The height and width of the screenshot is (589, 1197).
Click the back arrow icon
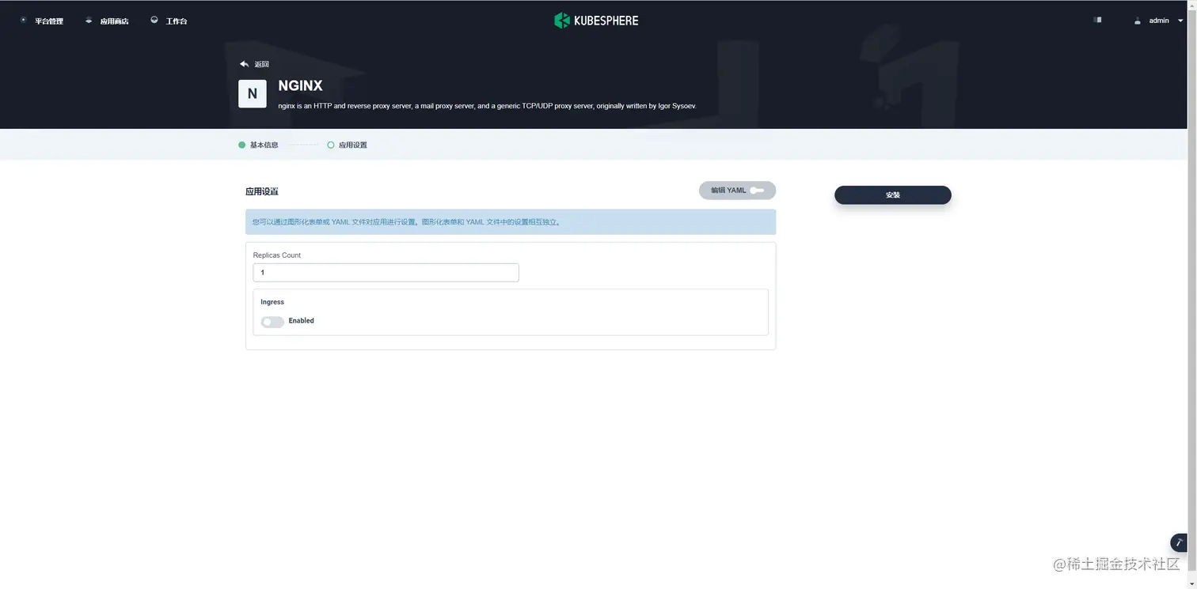(x=244, y=64)
